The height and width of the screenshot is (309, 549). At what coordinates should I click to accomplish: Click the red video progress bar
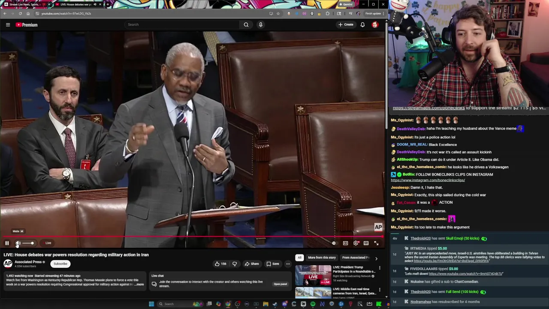click(192, 236)
